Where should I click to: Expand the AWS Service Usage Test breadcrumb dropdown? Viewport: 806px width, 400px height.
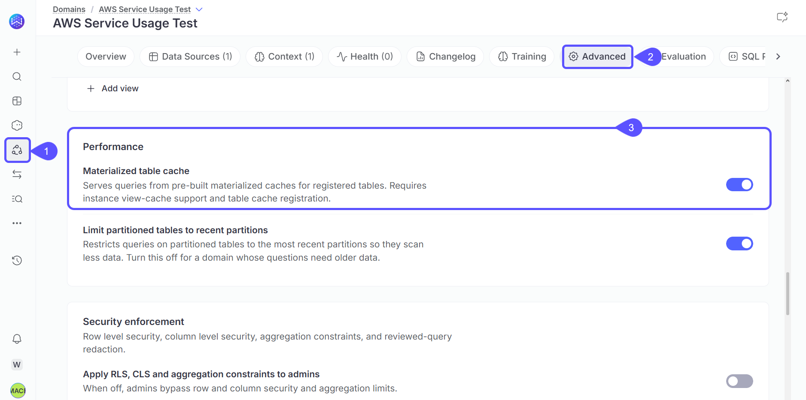pyautogui.click(x=199, y=9)
